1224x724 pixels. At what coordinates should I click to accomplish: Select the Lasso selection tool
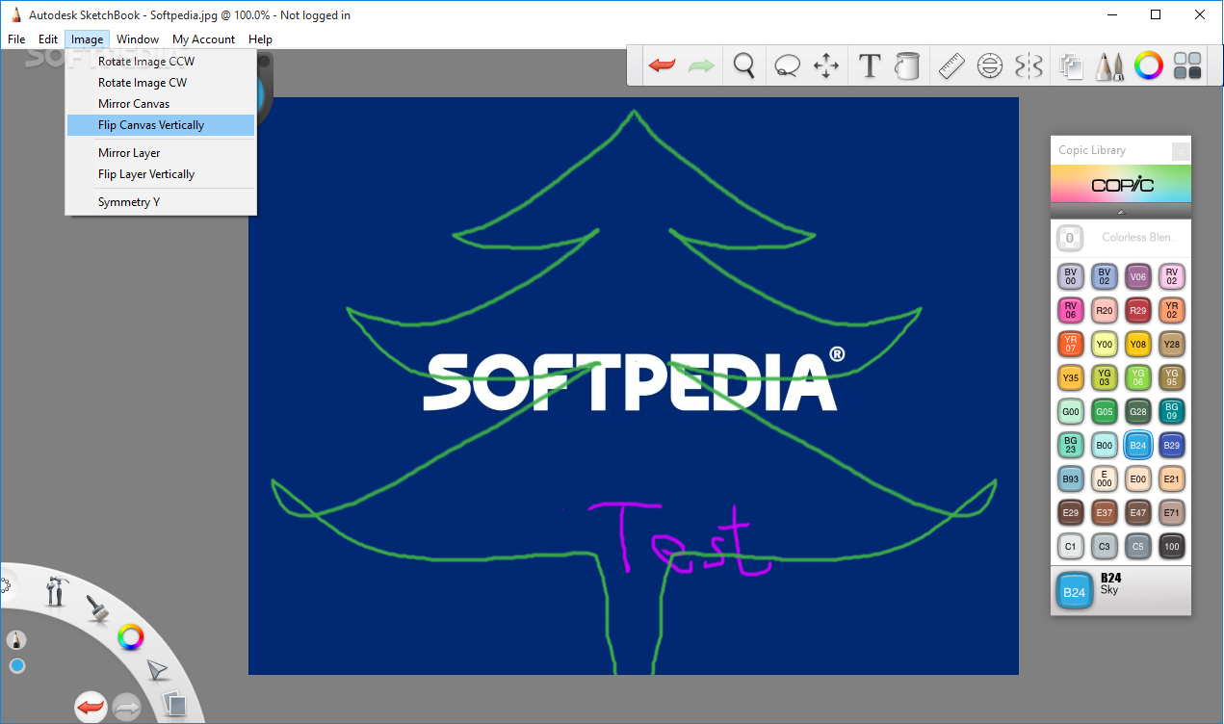tap(787, 66)
